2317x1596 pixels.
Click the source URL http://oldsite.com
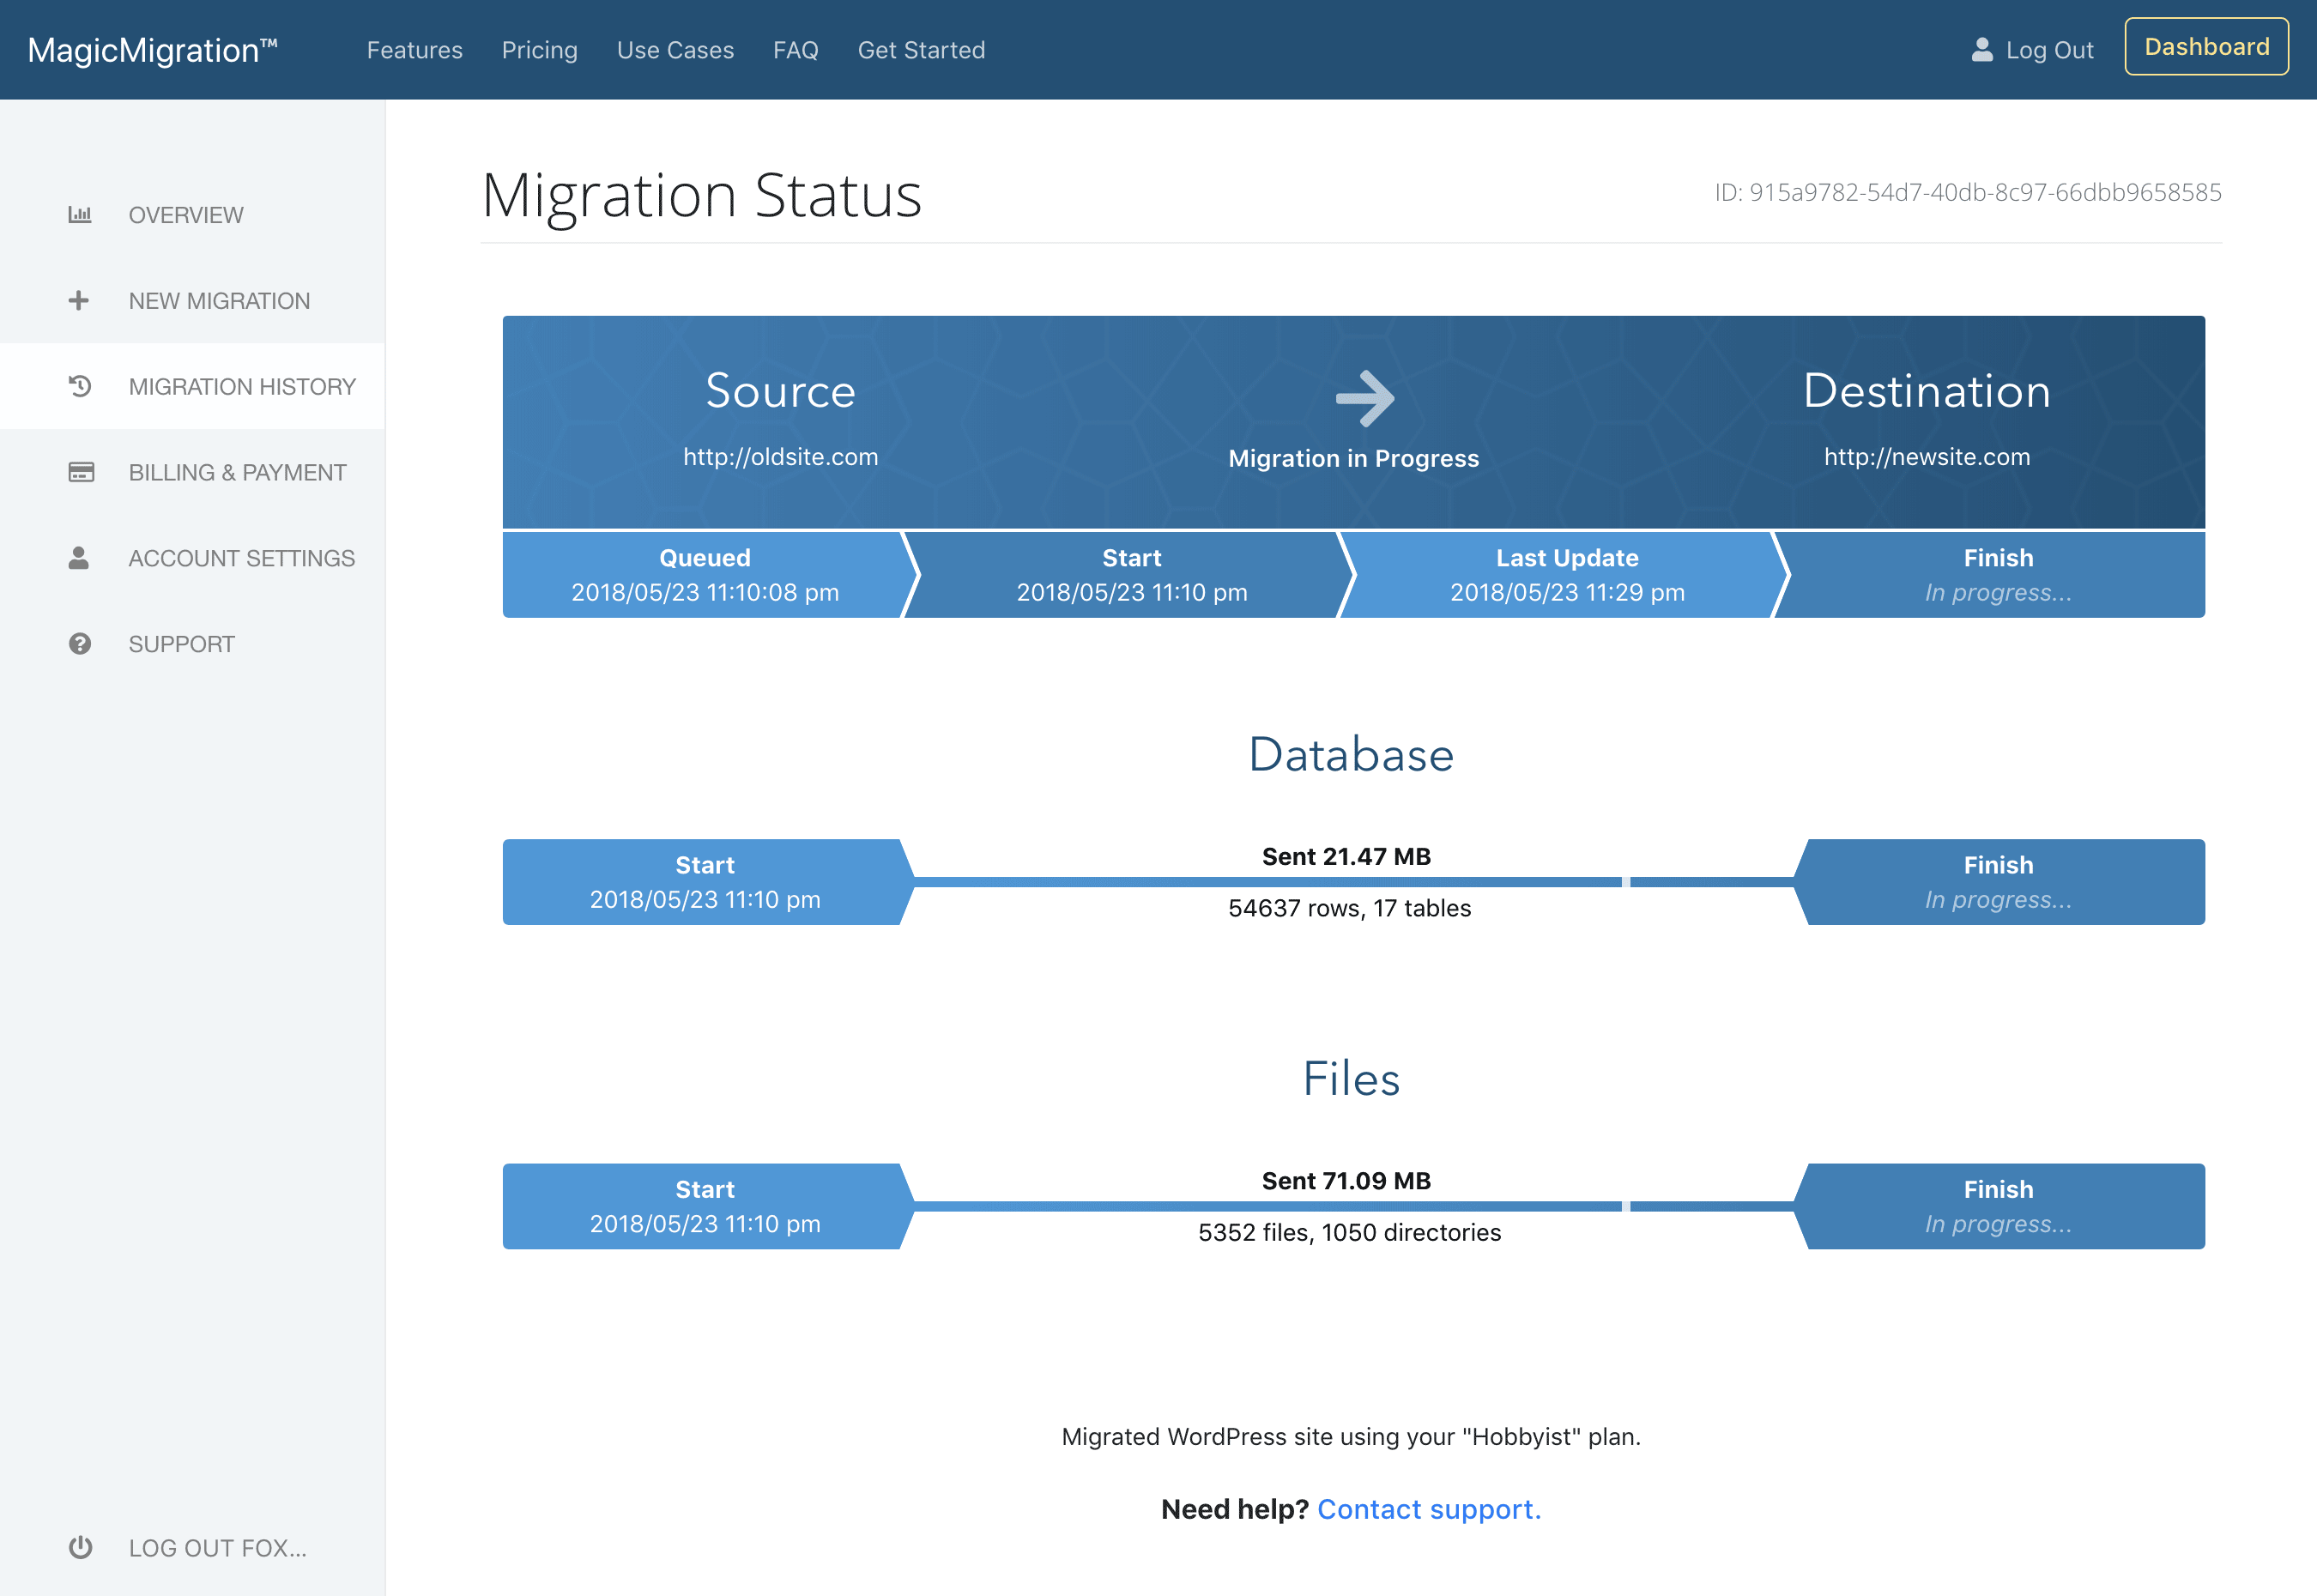click(781, 457)
